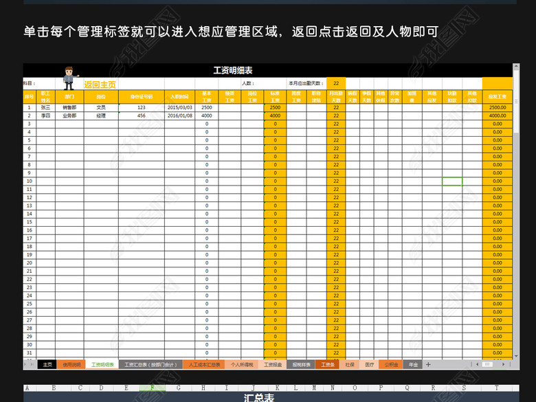Open the 主页 sheet tab
Viewport: 536px width, 402px height.
click(x=47, y=365)
